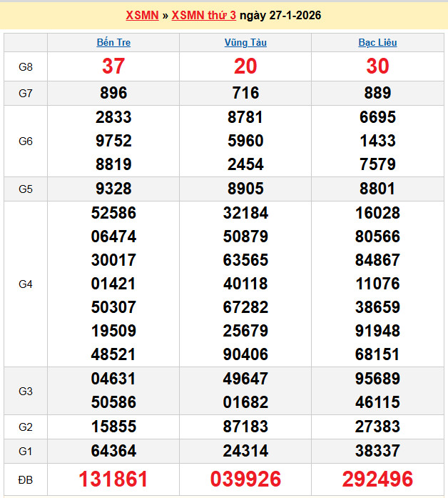Open the Bến Tre province link
This screenshot has height=498, width=448.
click(113, 42)
